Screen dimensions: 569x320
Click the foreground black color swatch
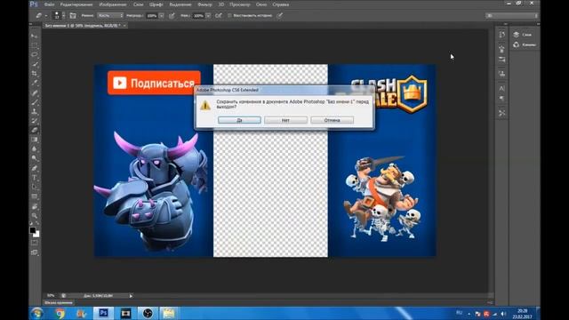(x=32, y=230)
